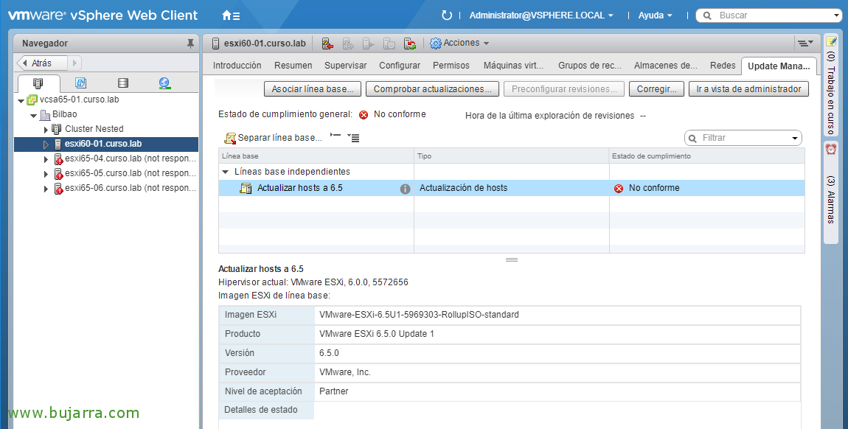This screenshot has height=429, width=848.
Task: Click the esxi65-04 host error icon
Action: click(x=58, y=159)
